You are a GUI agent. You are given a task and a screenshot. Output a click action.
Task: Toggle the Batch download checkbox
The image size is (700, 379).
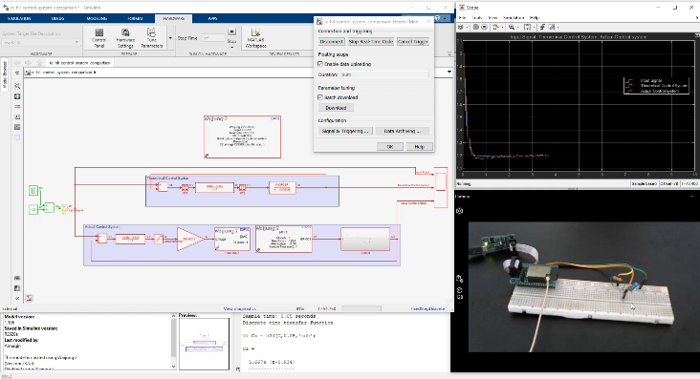320,97
